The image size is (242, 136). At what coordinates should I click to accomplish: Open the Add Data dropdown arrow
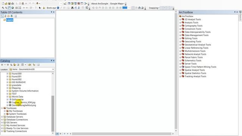pos(39,3)
